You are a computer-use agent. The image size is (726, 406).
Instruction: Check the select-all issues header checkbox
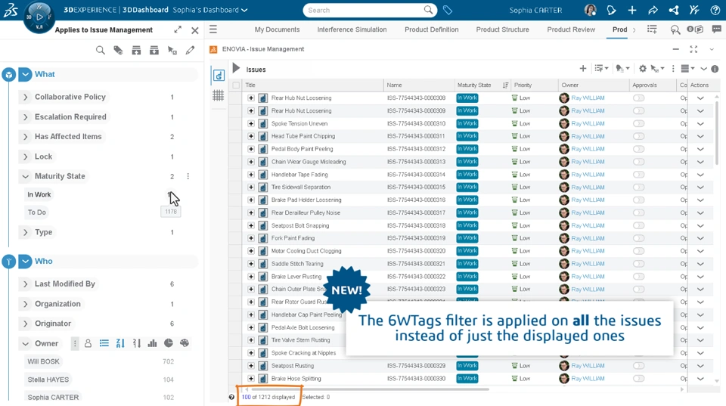coord(236,85)
